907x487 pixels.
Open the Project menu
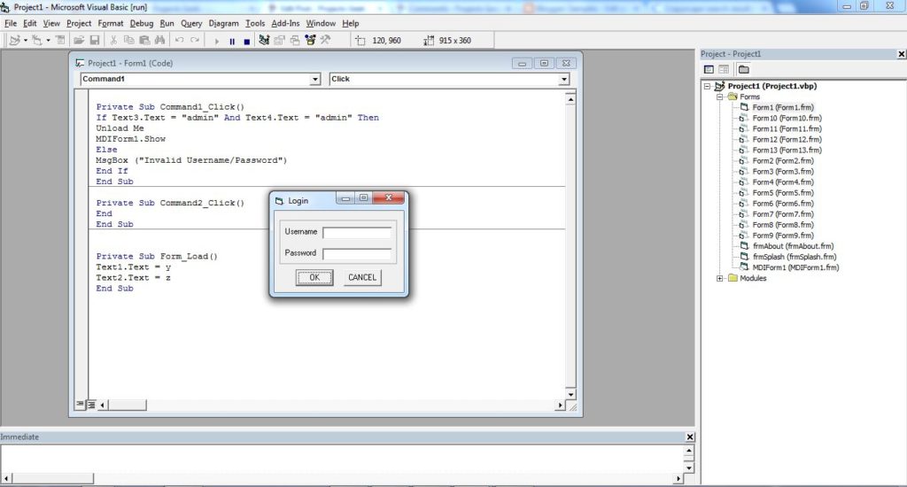pyautogui.click(x=79, y=23)
